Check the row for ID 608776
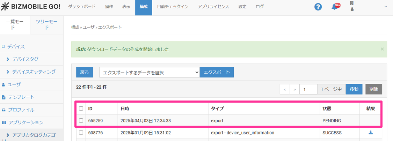393x141 pixels. 81,133
